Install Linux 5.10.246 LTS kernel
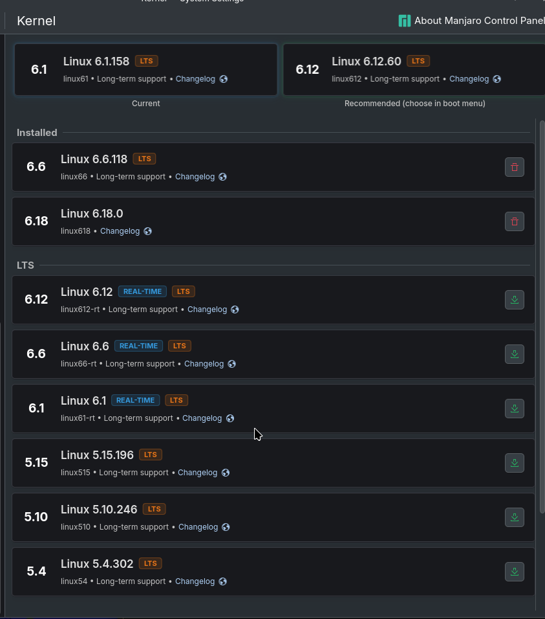Screen dimensions: 545x619 pyautogui.click(x=514, y=517)
